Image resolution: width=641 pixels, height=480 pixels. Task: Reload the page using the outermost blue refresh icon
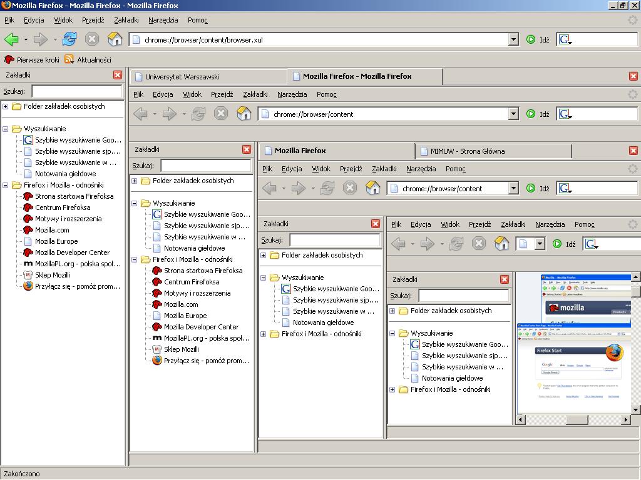(69, 39)
